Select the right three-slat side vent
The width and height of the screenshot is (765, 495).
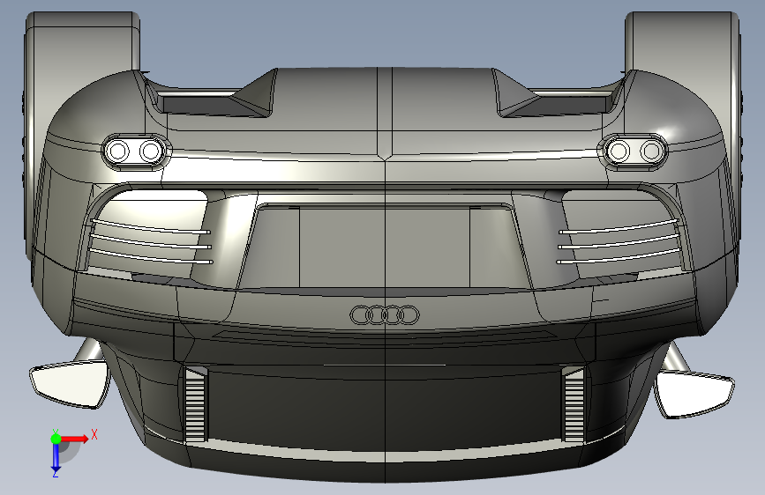pos(619,241)
